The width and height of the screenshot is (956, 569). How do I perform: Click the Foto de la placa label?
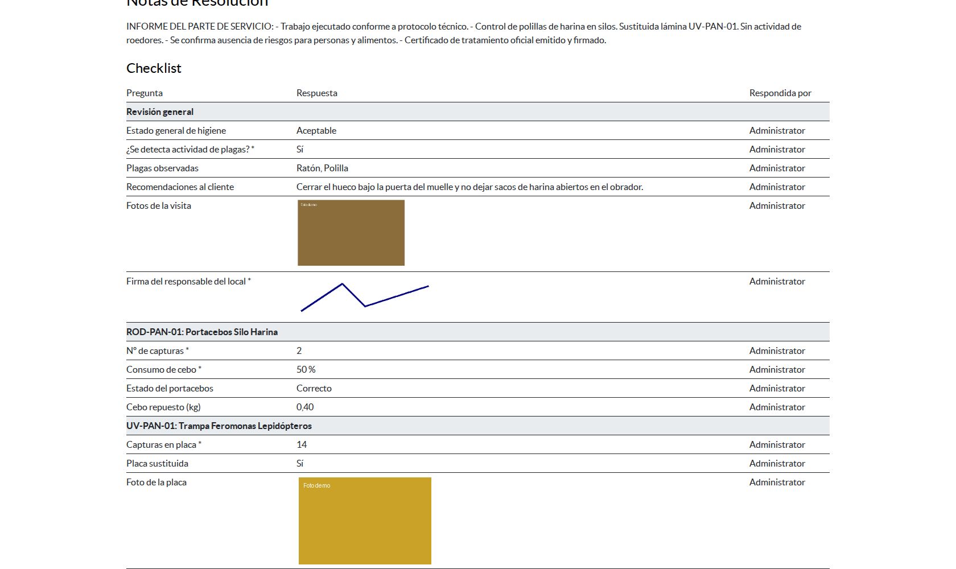(x=156, y=482)
